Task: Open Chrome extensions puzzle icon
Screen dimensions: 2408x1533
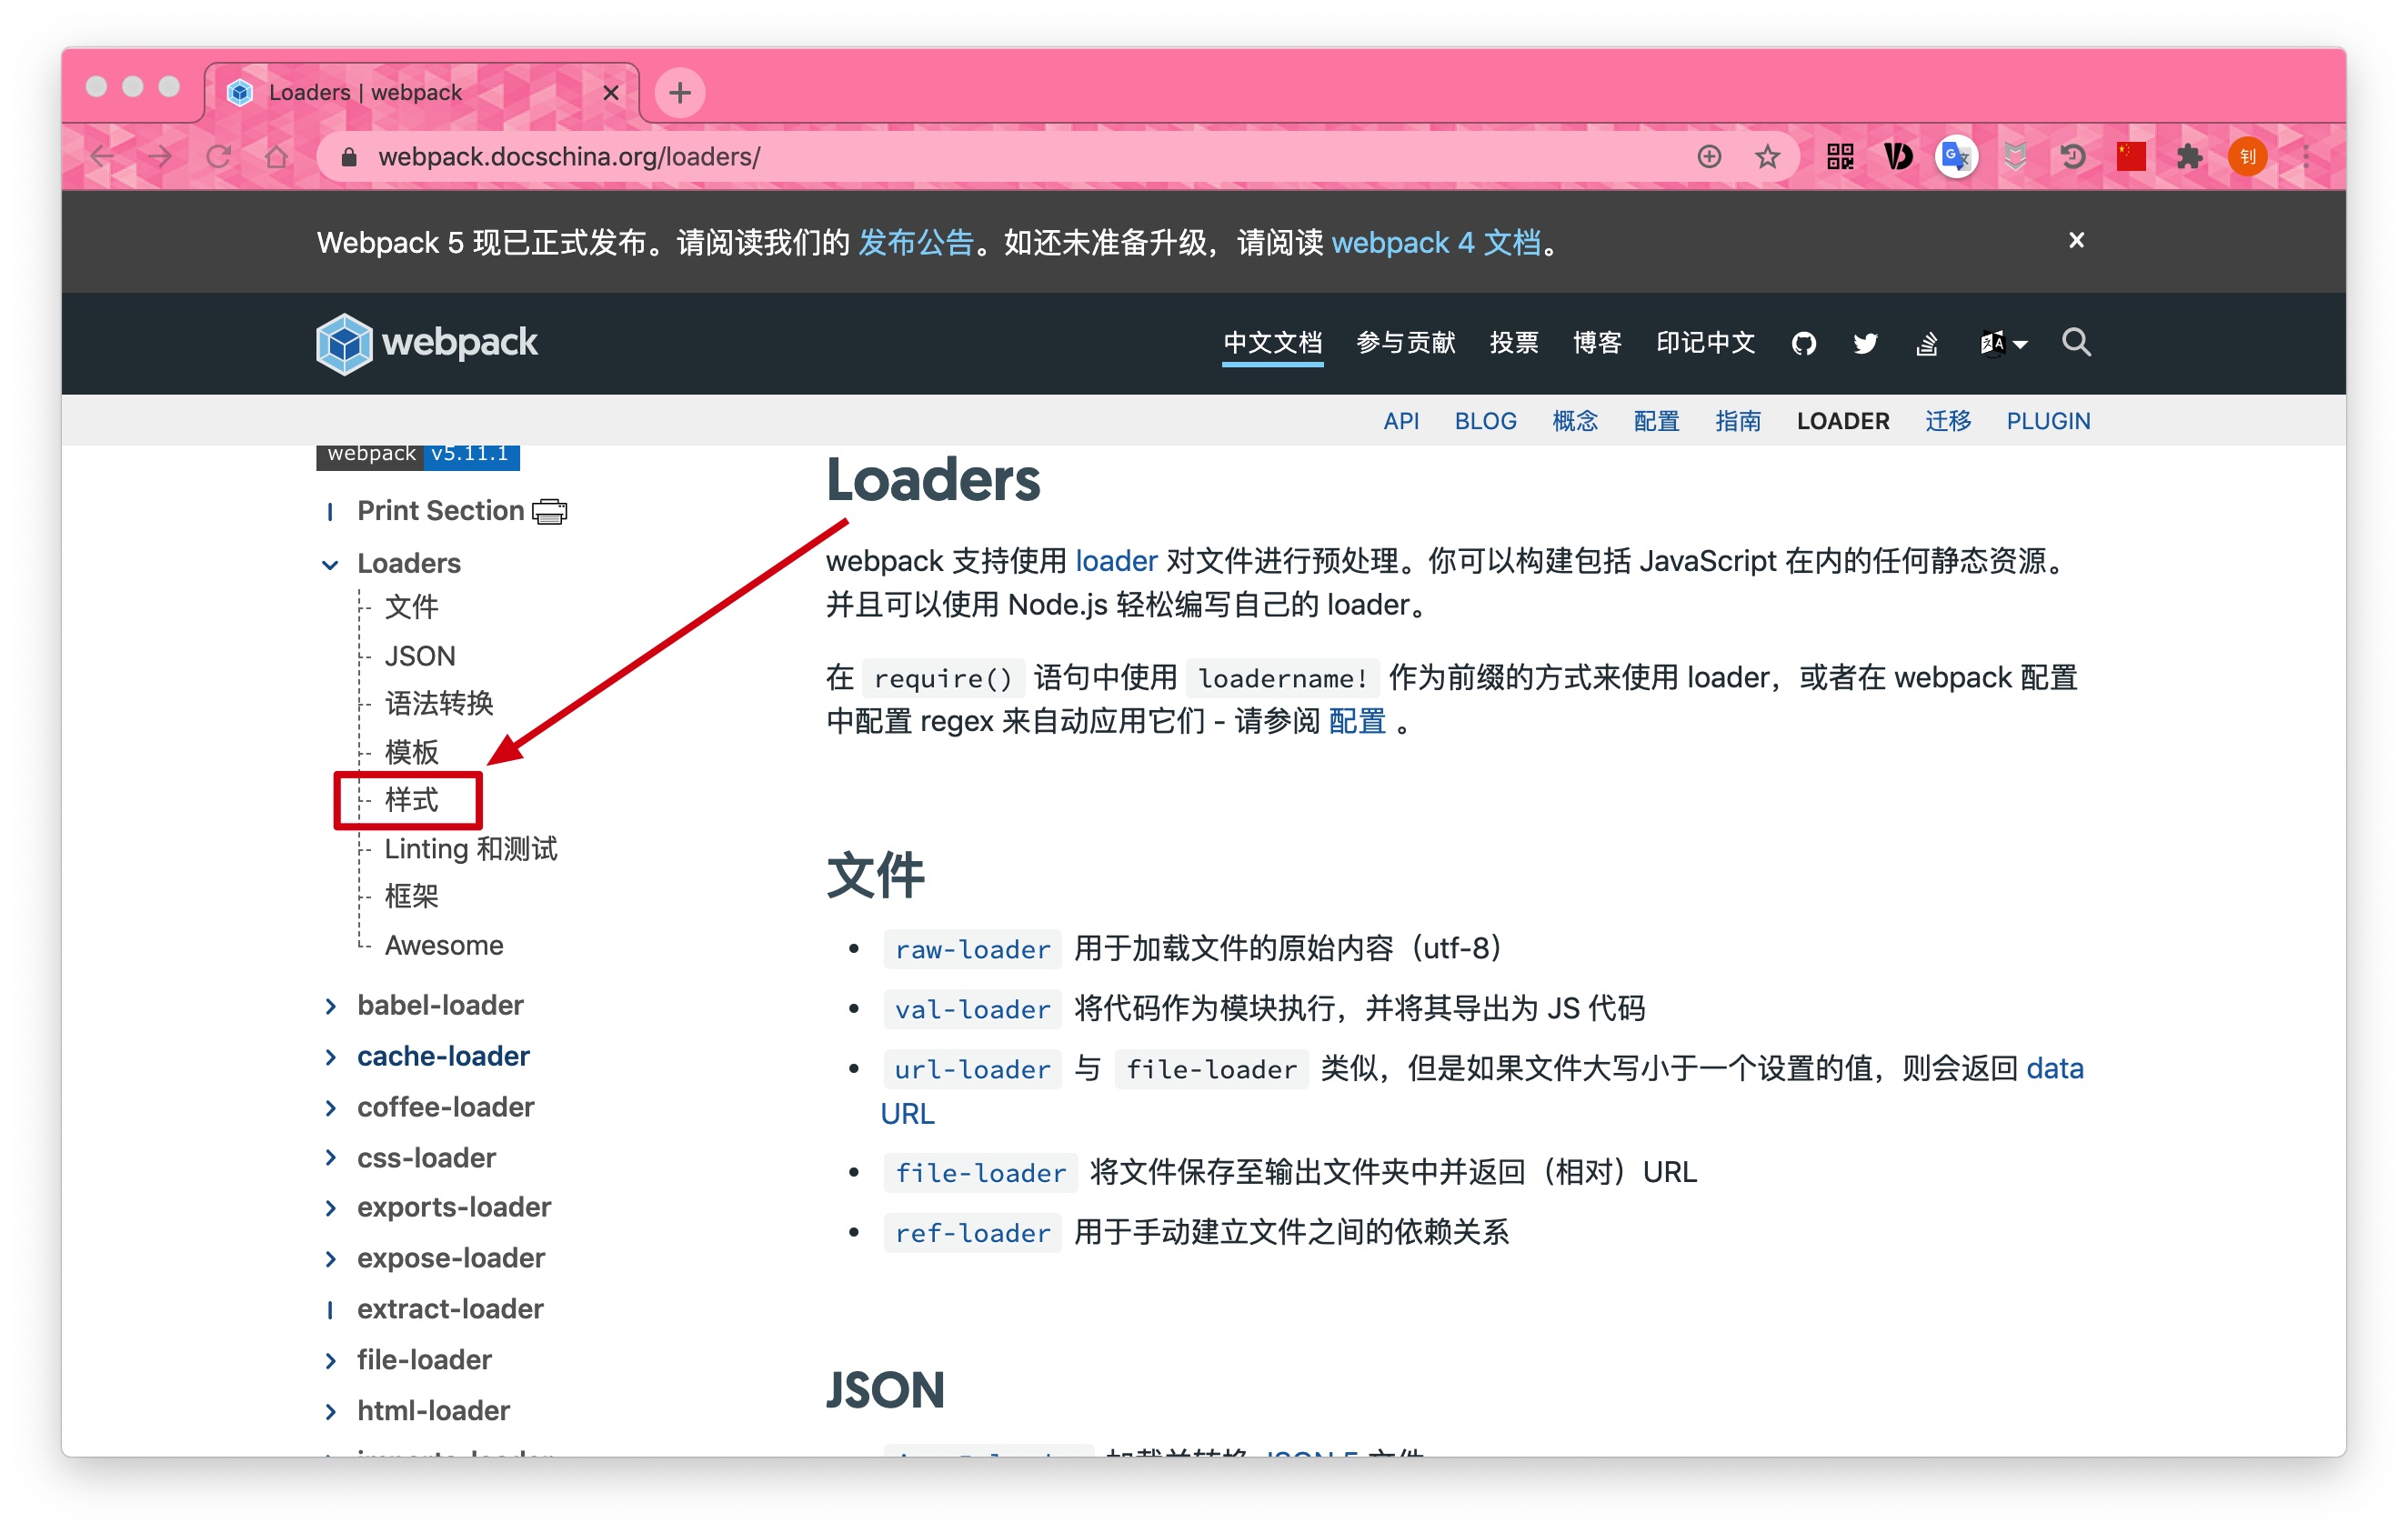Action: click(x=2189, y=156)
